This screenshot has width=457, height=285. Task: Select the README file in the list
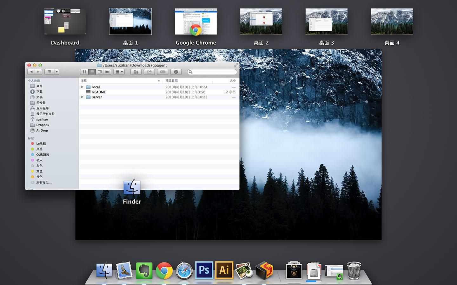tap(98, 92)
